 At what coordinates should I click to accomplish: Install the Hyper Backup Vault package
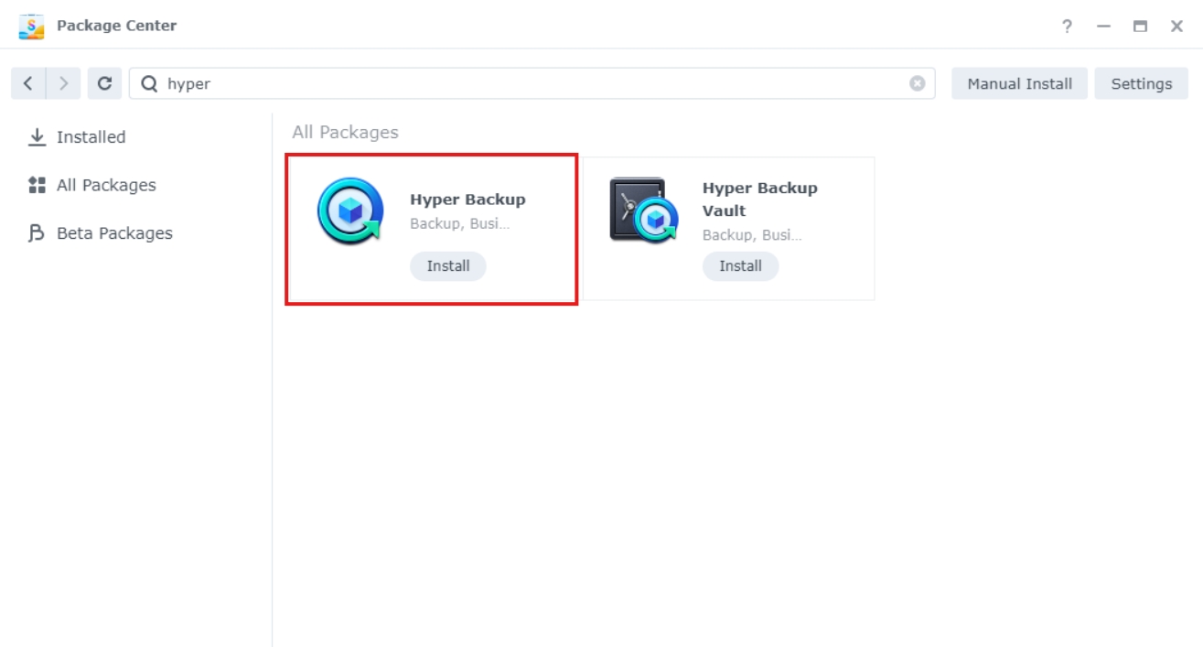point(740,266)
